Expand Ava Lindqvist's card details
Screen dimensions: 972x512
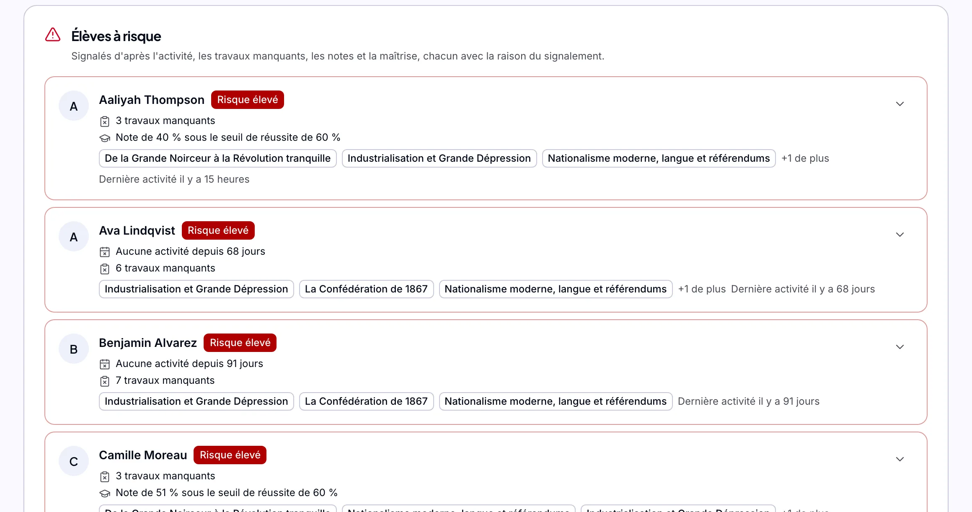pos(900,235)
